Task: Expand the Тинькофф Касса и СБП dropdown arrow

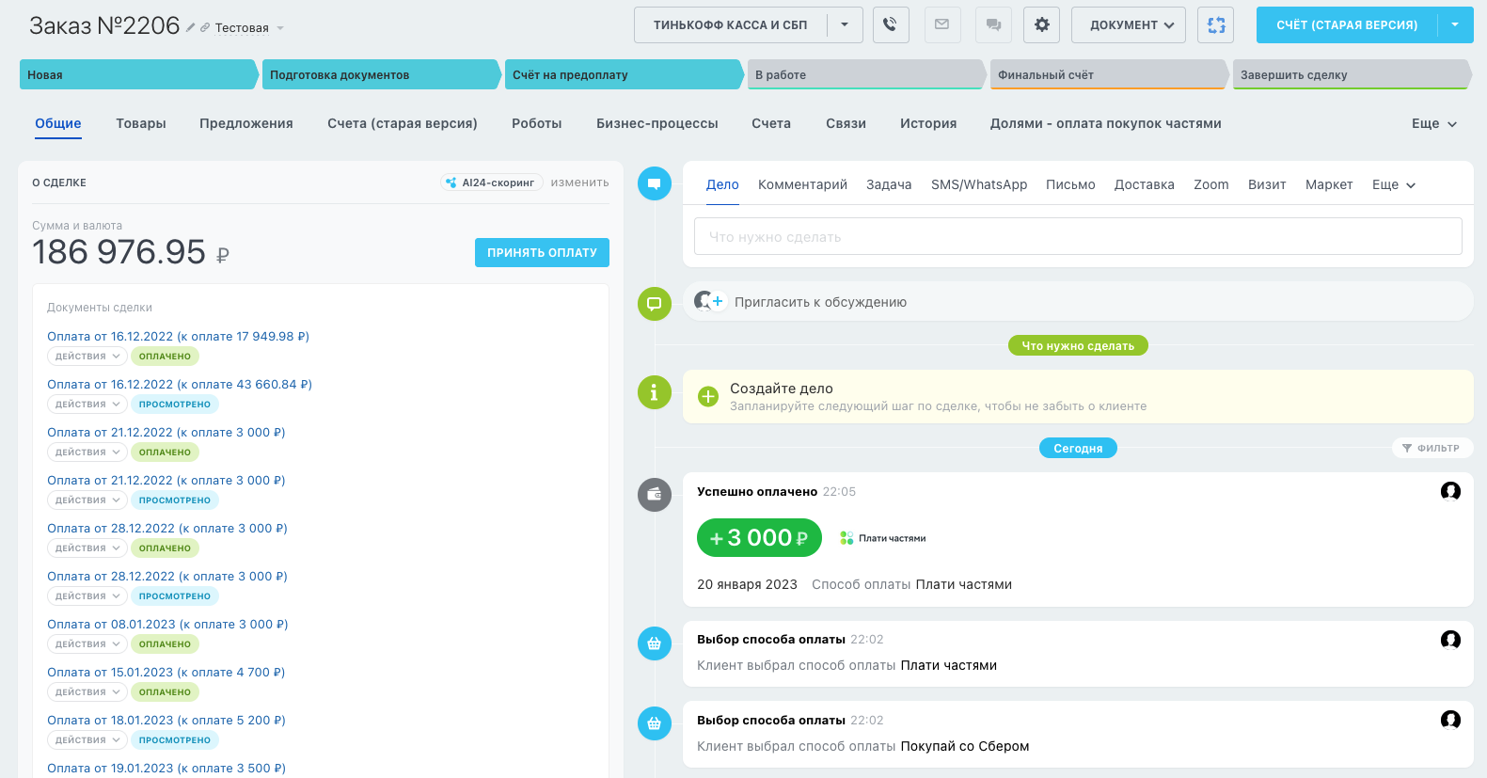Action: 845,25
